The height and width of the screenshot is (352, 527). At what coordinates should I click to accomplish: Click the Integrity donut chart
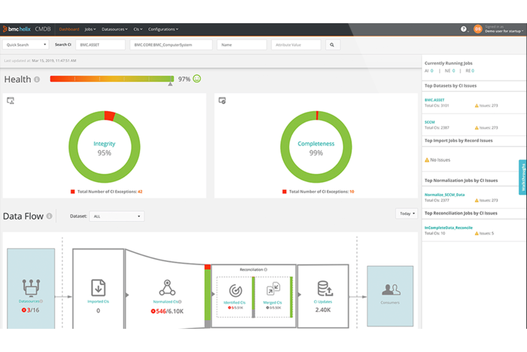(x=104, y=147)
